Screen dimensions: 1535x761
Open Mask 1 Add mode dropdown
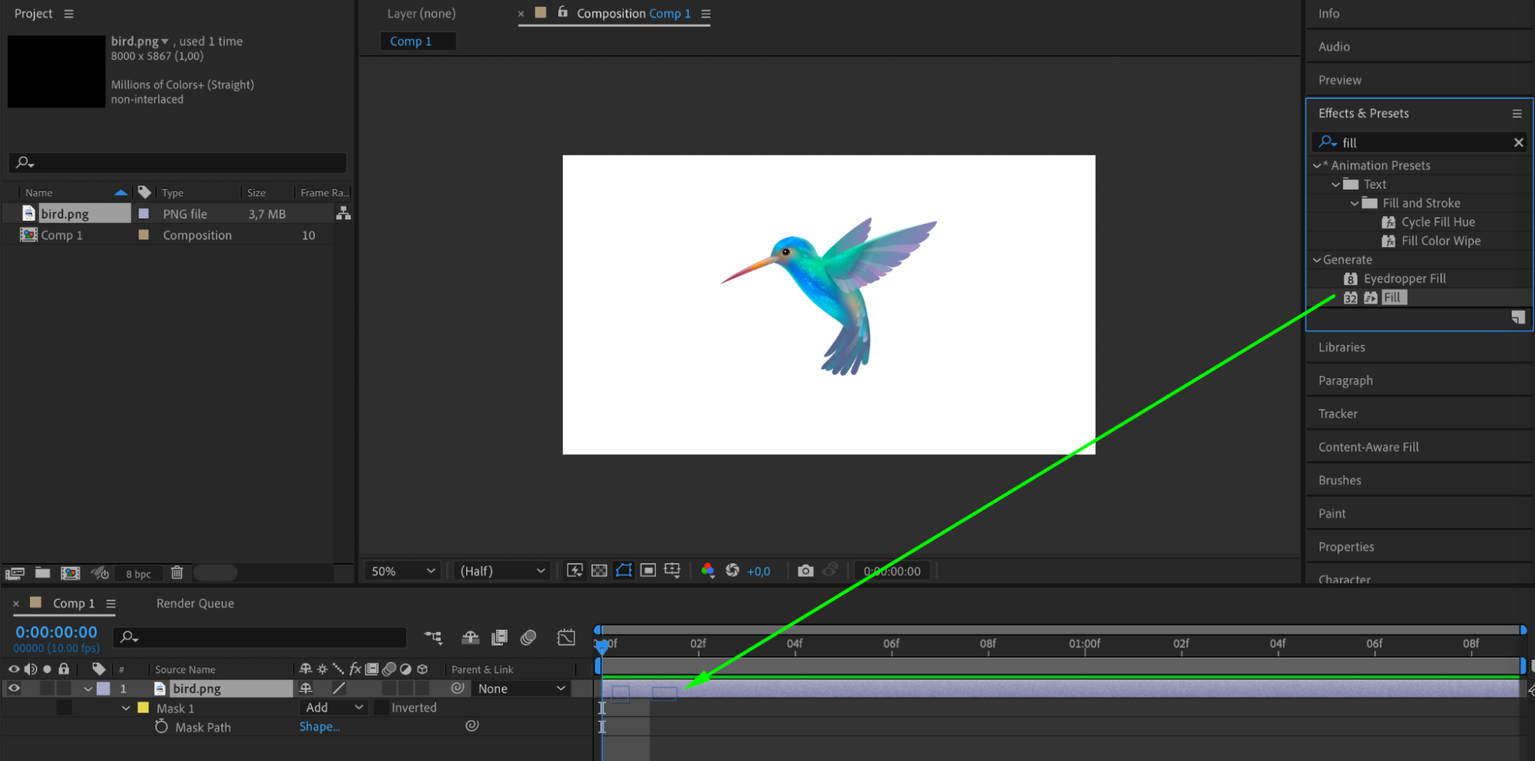click(333, 707)
